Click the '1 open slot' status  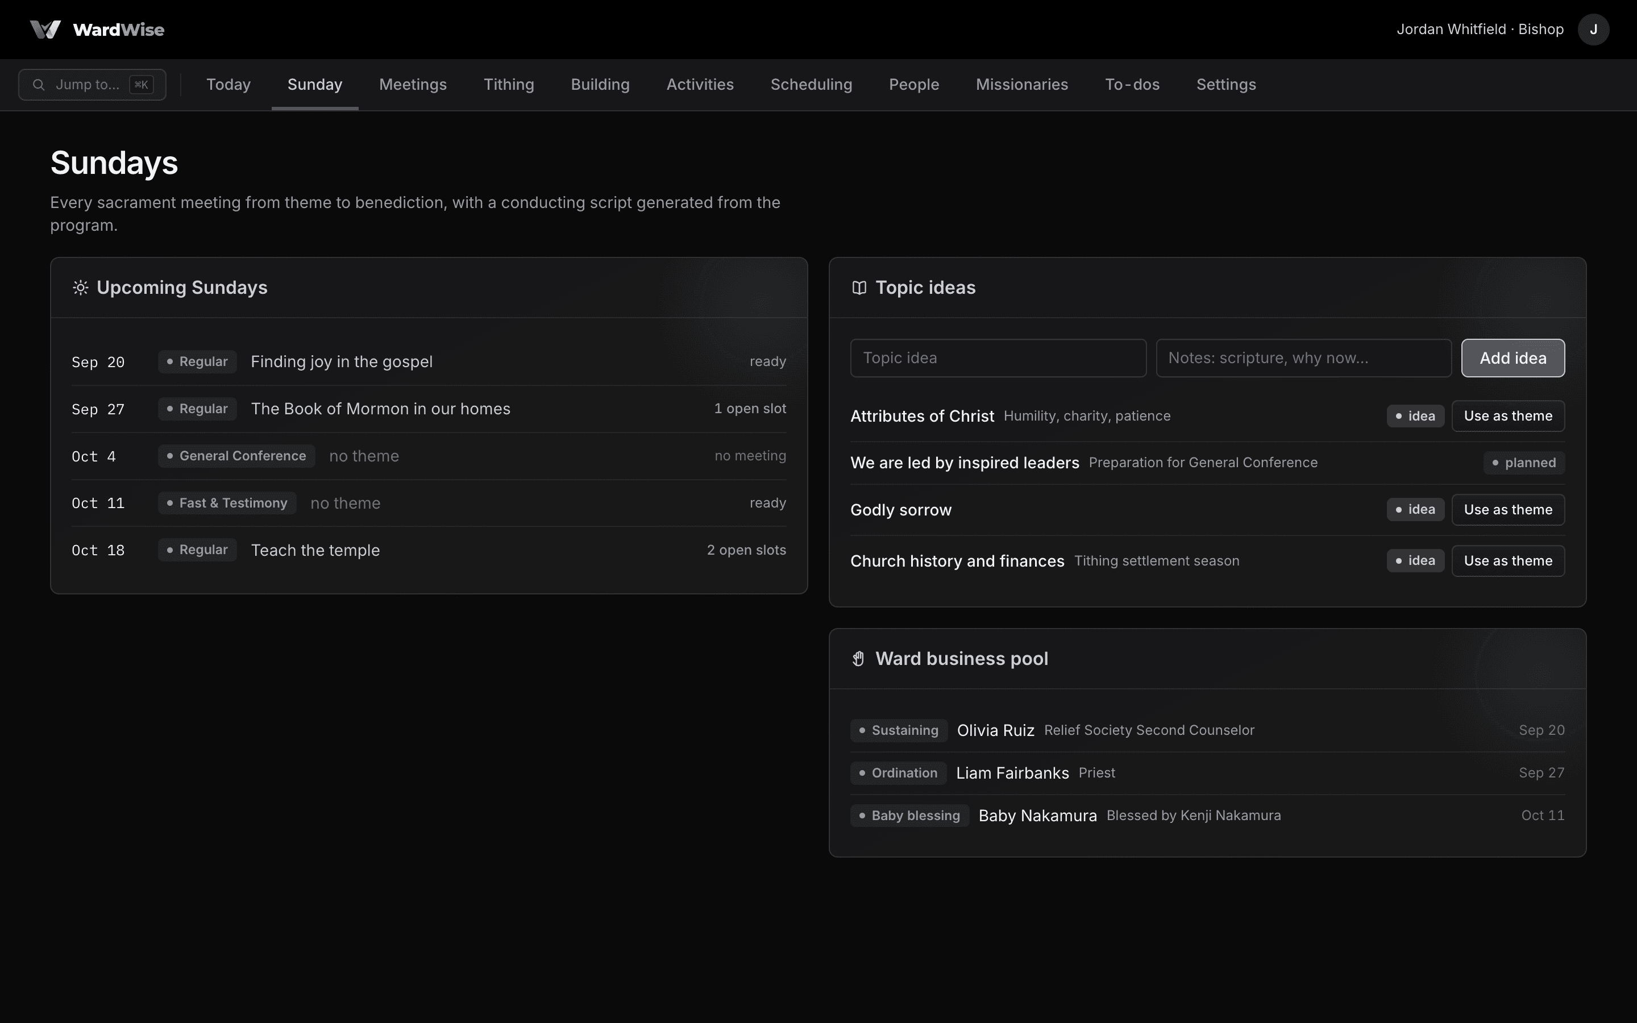click(750, 409)
